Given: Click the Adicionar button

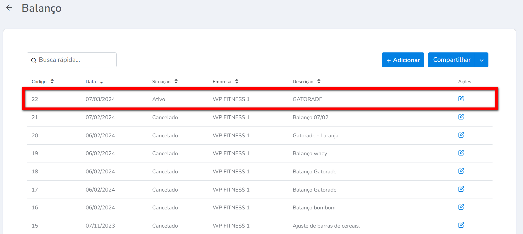Looking at the screenshot, I should click(403, 60).
